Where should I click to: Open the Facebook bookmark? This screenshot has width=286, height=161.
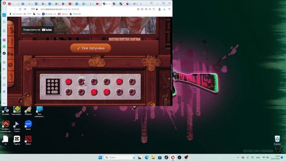click(75, 14)
